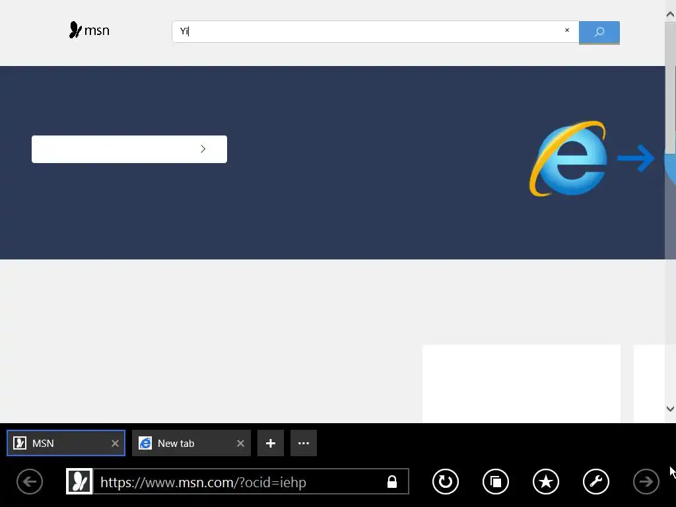Go back with the back arrow button
The width and height of the screenshot is (676, 507).
[x=30, y=481]
